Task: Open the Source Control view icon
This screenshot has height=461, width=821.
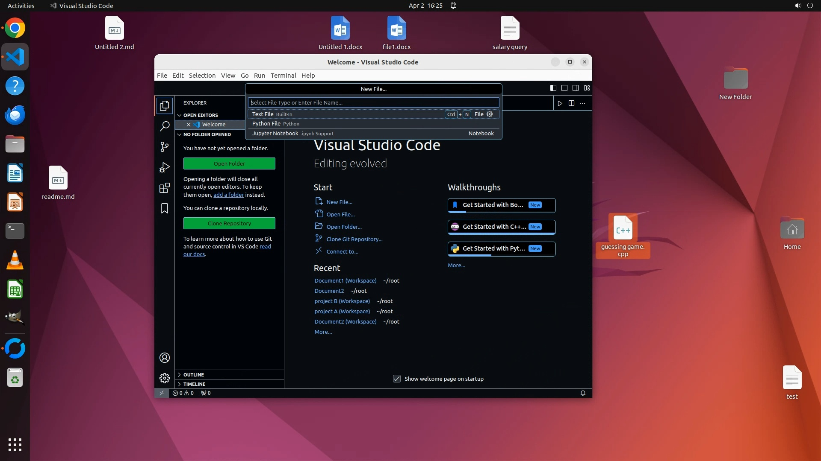Action: coord(165,147)
